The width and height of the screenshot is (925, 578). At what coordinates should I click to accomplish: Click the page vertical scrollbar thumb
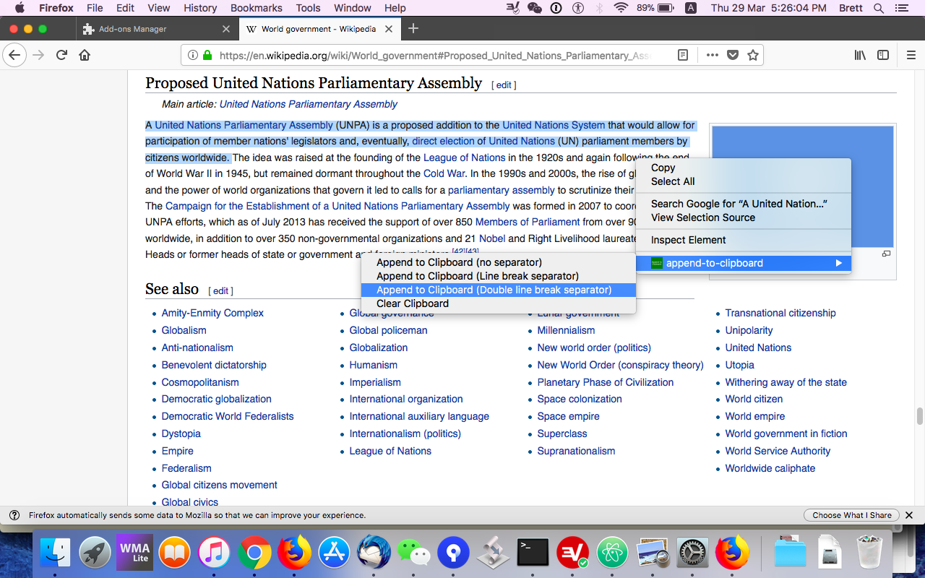[920, 417]
